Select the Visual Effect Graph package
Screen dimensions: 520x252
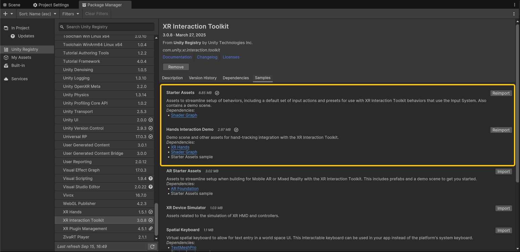[x=105, y=170]
